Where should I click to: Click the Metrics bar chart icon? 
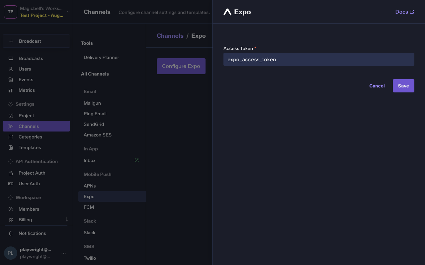11,90
